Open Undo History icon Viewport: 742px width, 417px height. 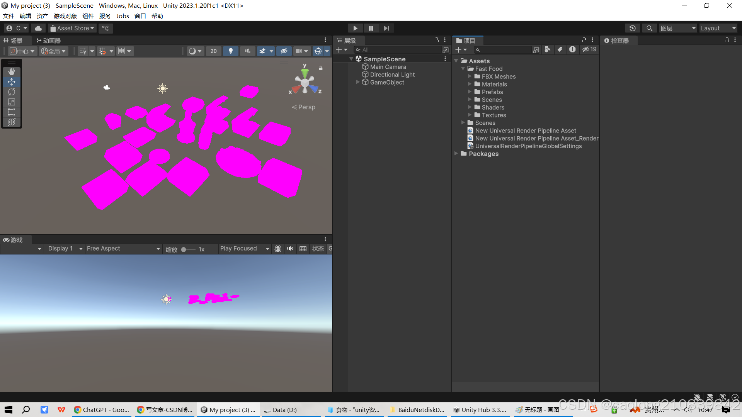(632, 28)
